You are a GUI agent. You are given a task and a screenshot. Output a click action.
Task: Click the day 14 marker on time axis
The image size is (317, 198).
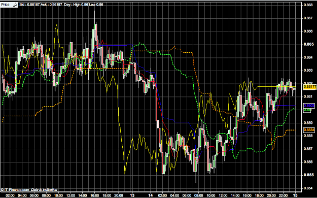click(x=151, y=195)
